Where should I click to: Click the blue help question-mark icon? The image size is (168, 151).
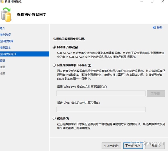click(154, 27)
